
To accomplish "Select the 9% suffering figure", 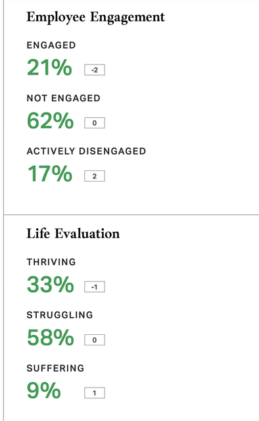I will [44, 390].
